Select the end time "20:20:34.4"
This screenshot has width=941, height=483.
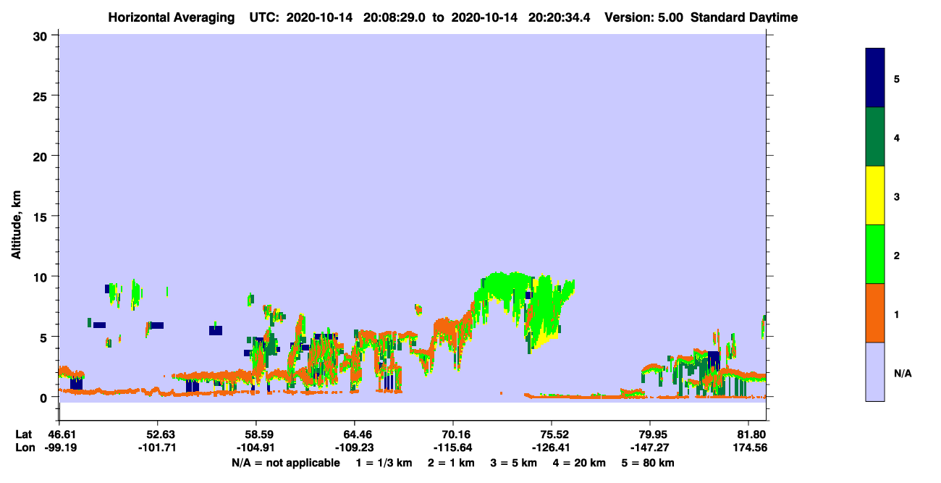561,17
